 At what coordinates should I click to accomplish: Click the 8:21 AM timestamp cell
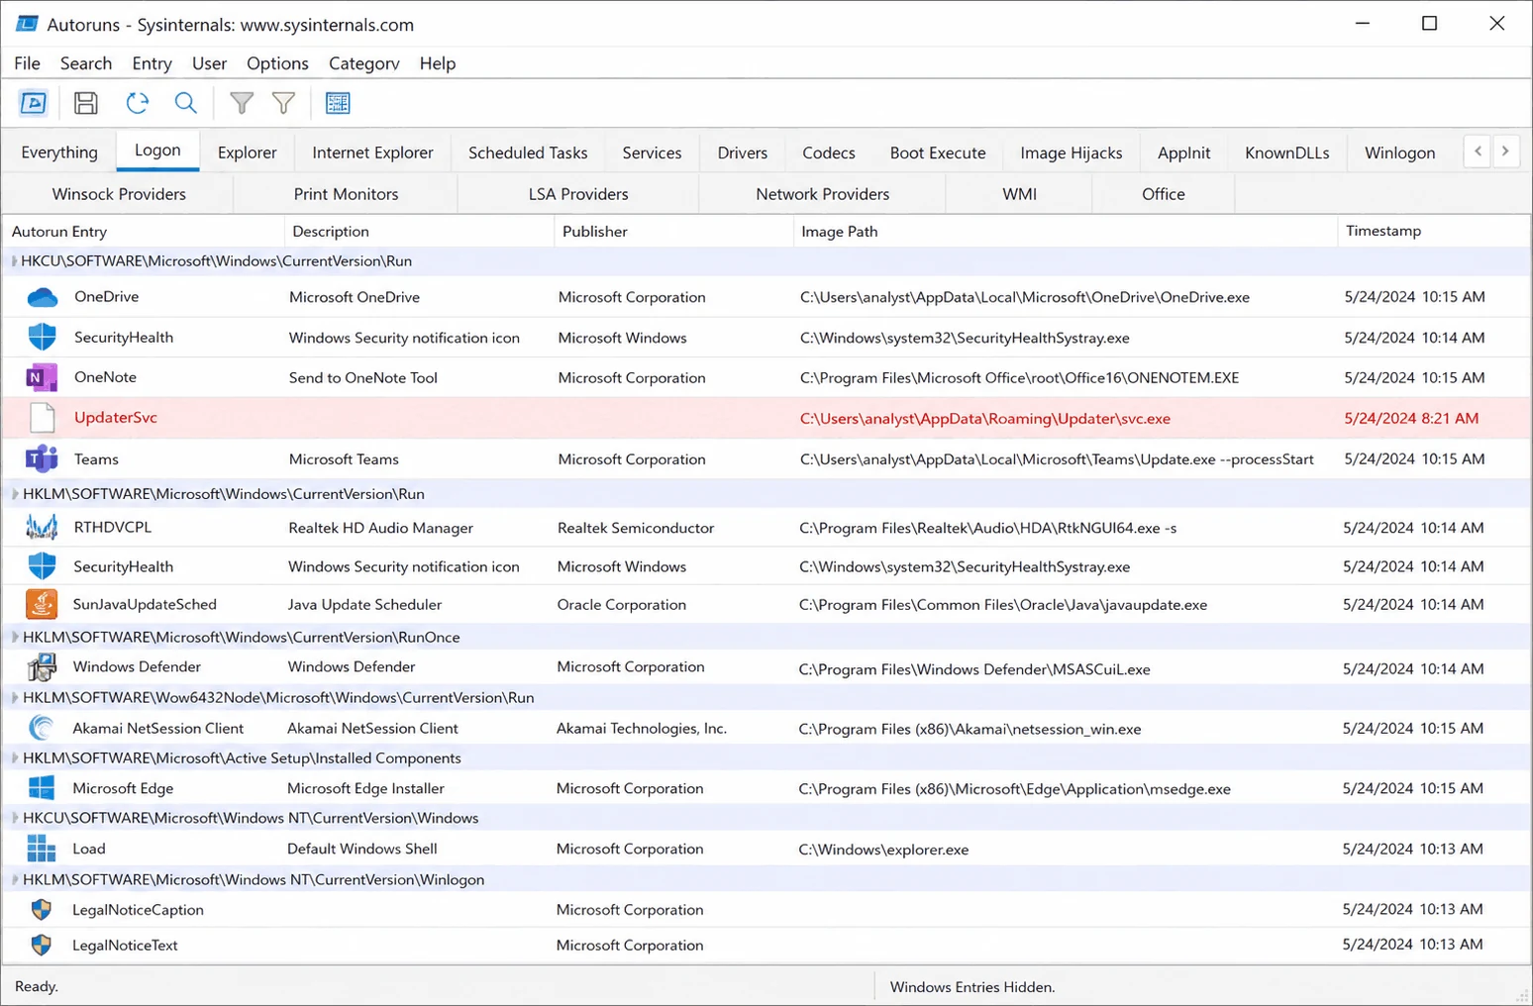1411,419
